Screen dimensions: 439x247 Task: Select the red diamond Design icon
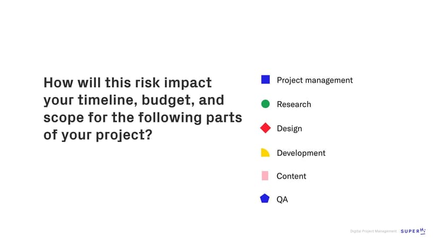click(266, 128)
